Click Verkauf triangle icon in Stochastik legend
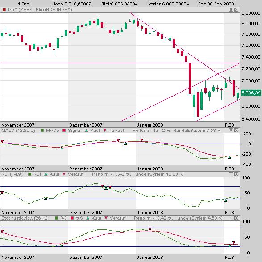The height and width of the screenshot is (262, 262). tap(106, 218)
